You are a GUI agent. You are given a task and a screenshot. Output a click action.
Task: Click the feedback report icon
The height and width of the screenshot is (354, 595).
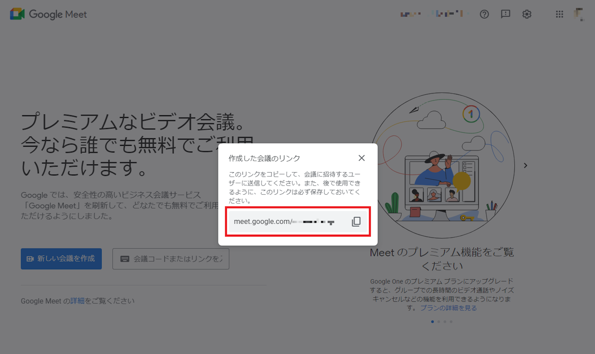tap(505, 14)
